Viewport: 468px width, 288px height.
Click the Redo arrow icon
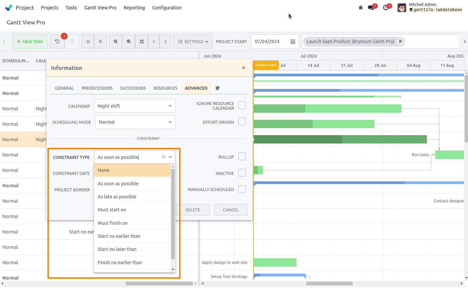click(x=72, y=41)
